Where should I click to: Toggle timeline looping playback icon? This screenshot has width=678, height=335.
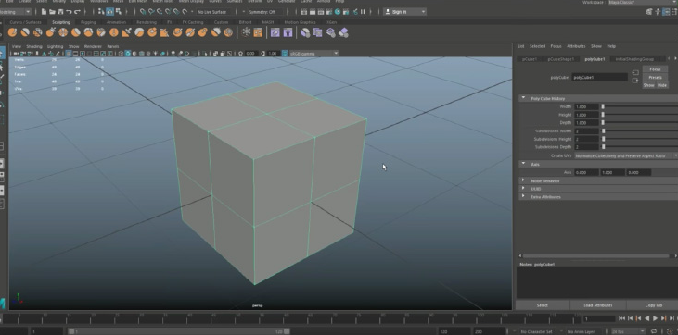[x=653, y=331]
